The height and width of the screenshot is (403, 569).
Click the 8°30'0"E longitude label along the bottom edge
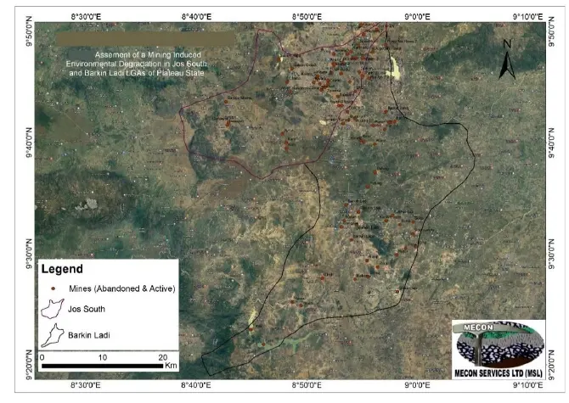pos(86,385)
